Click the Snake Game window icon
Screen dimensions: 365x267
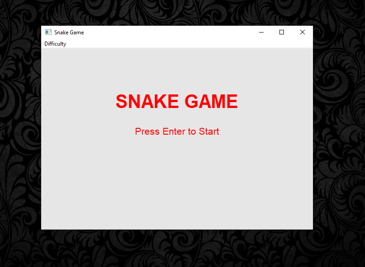click(48, 32)
